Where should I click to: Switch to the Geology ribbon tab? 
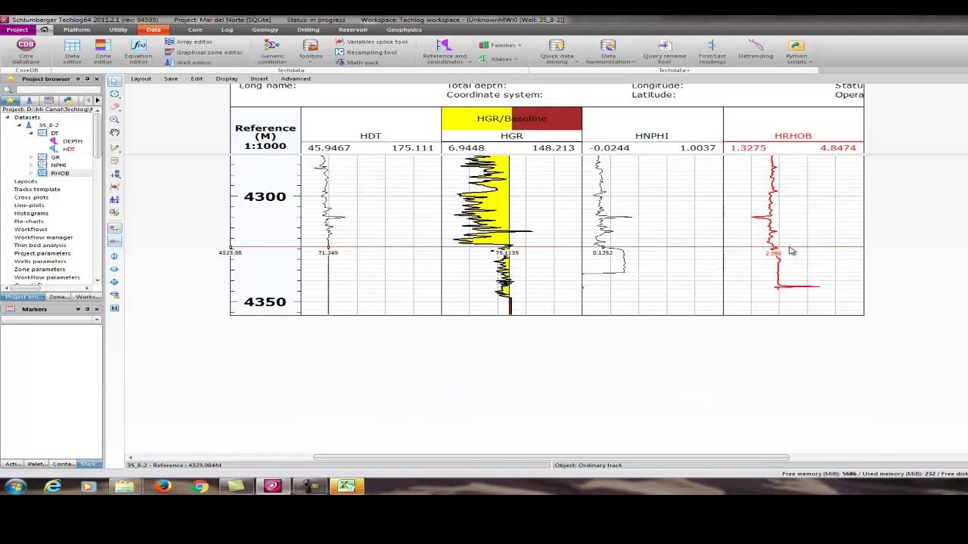coord(265,29)
